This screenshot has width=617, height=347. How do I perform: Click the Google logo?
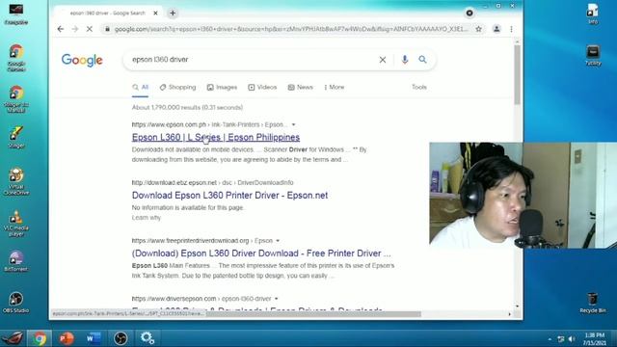pyautogui.click(x=82, y=60)
